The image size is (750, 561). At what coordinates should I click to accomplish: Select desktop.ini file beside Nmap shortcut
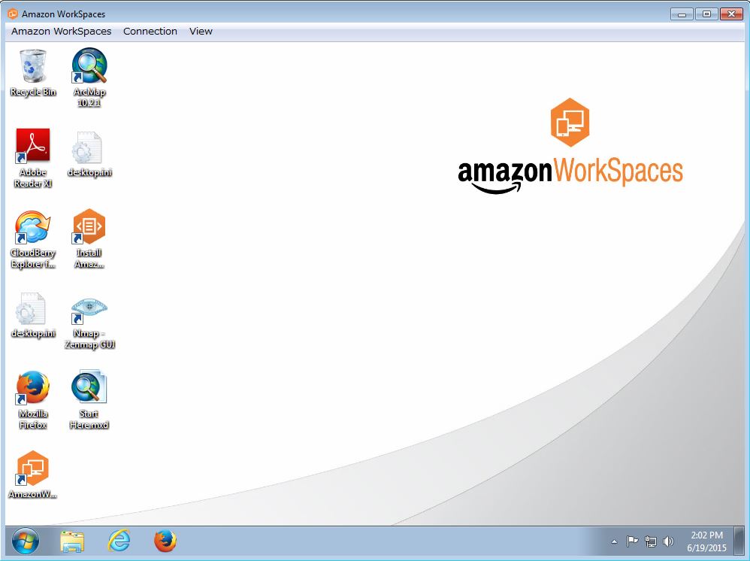(32, 315)
